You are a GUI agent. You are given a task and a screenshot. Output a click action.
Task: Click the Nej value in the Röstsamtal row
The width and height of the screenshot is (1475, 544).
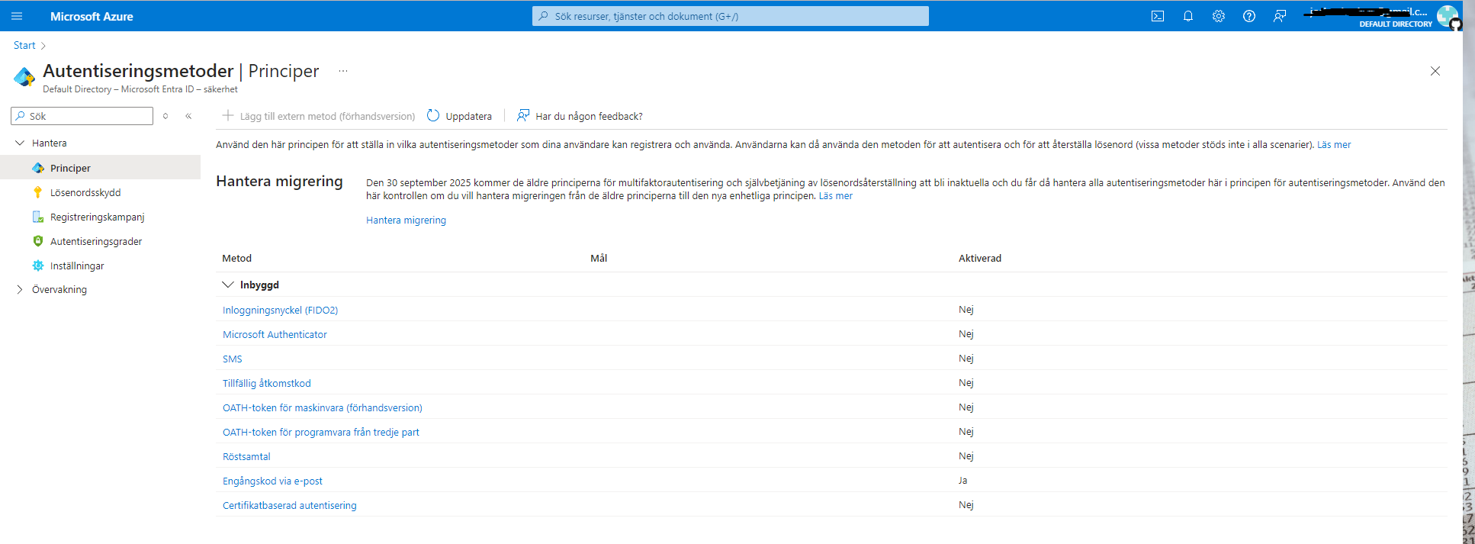(x=966, y=455)
